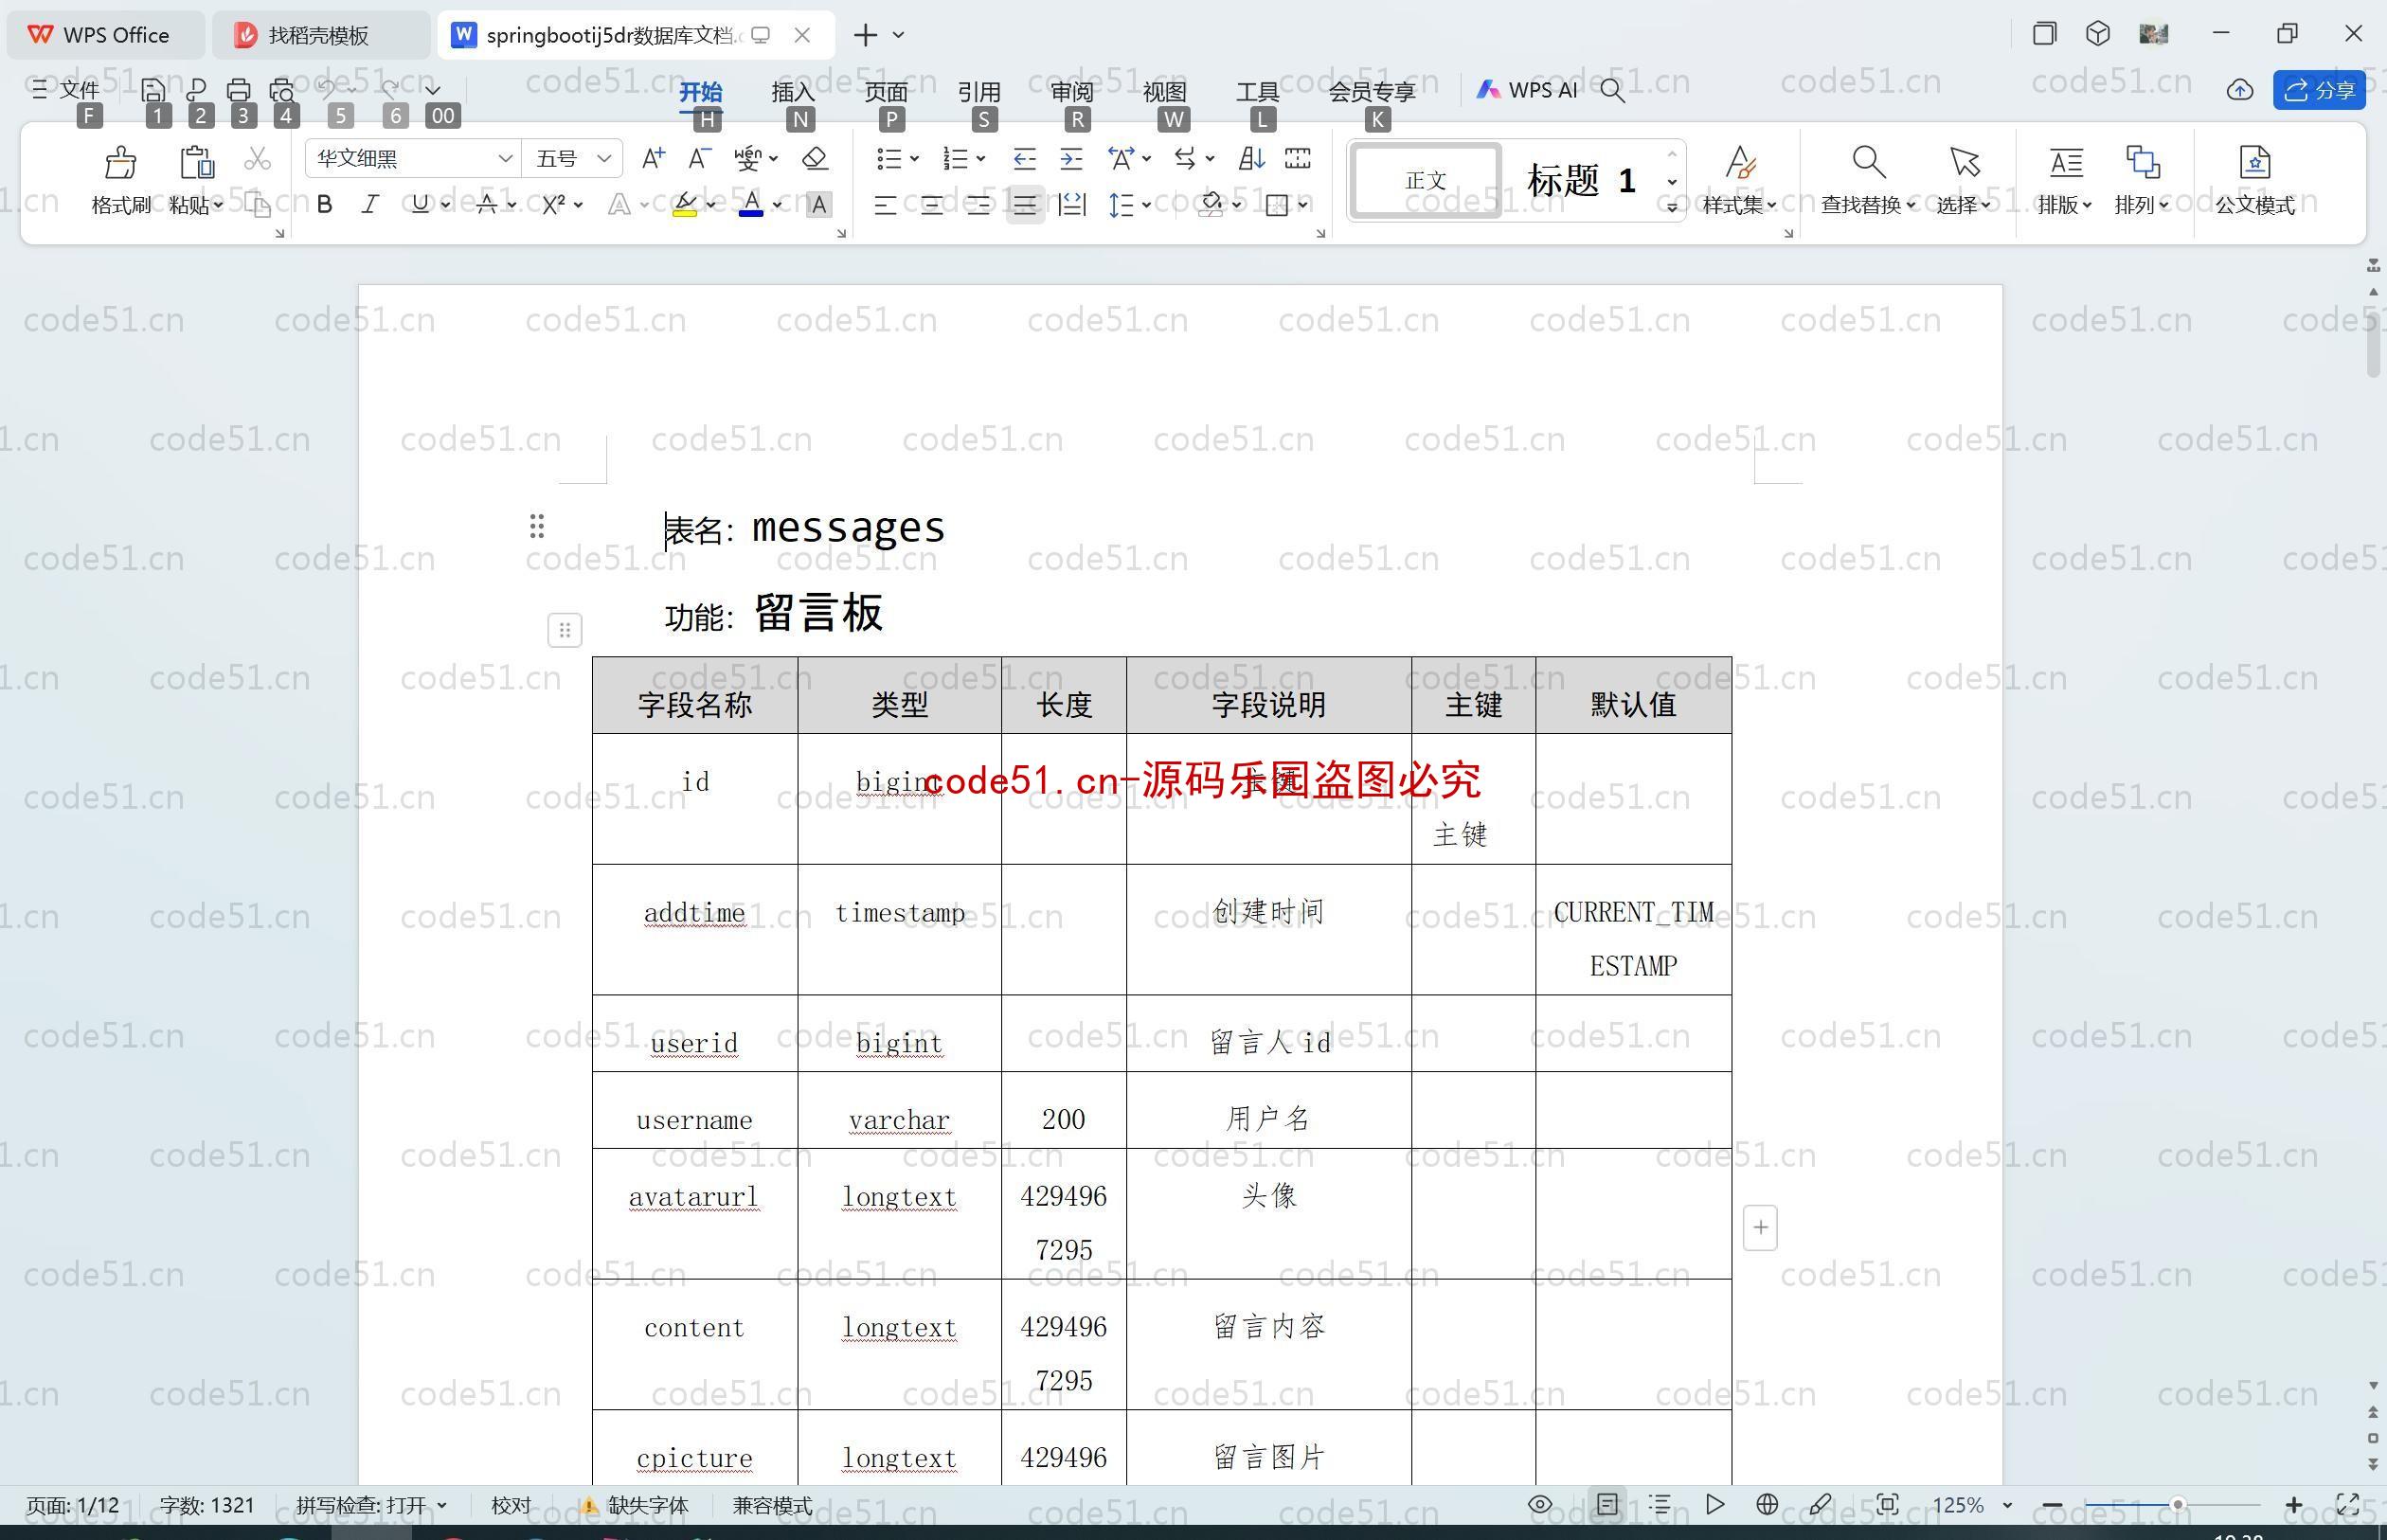2387x1540 pixels.
Task: Click the zoom slider handle
Action: click(2177, 1504)
